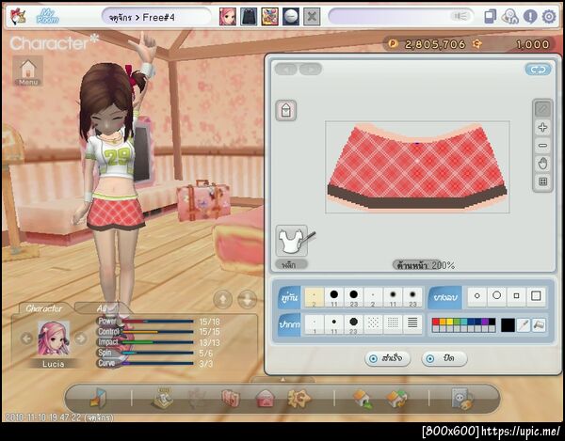This screenshot has height=441, width=565.
Task: Switch to the All stats tab
Action: coord(102,308)
